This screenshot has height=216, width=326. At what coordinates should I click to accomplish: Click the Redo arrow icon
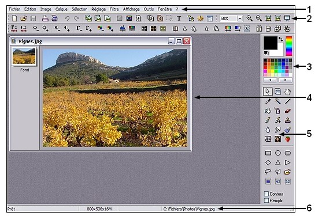coord(76,18)
